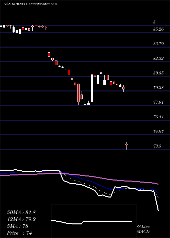Image resolution: width=170 pixels, height=238 pixels.
Task: Click the 12MA : 79.2 readout
Action: (x=21, y=219)
